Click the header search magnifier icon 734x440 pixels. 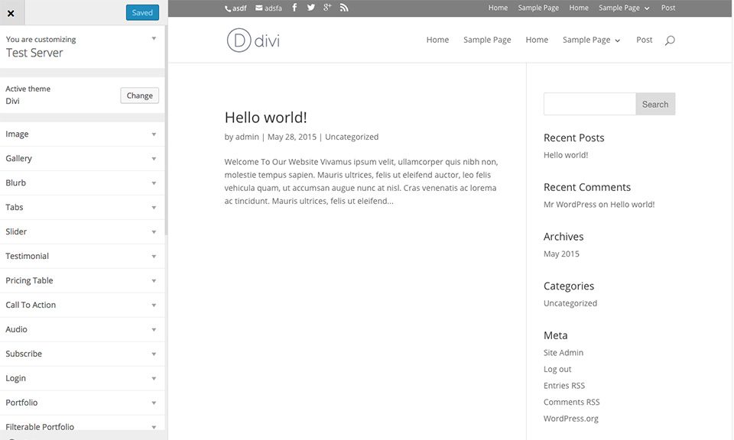[x=670, y=40]
